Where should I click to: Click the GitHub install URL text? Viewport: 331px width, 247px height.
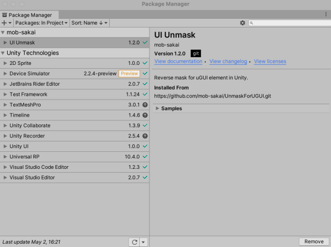212,96
